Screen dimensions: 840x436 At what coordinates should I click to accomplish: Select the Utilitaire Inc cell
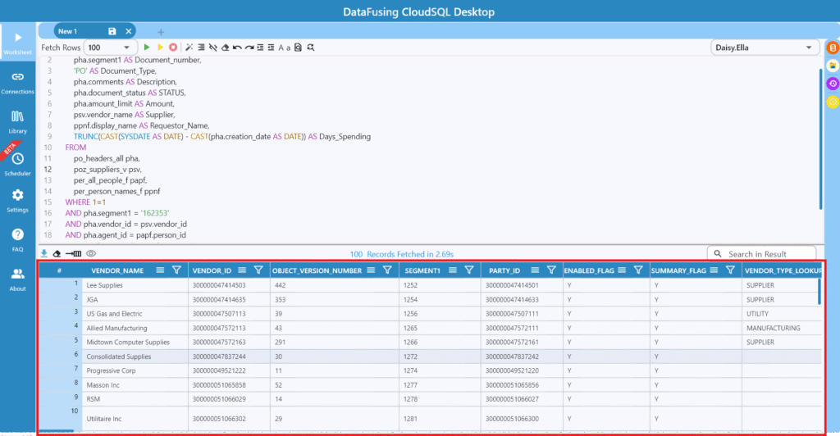135,418
